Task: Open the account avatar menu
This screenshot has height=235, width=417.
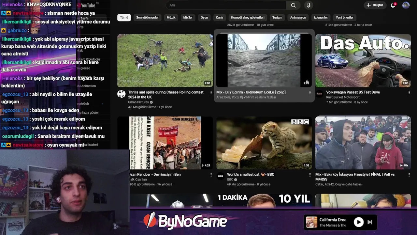Action: tap(406, 5)
